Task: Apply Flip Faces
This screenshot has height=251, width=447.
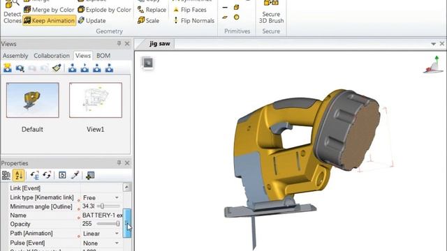Action: [x=189, y=10]
